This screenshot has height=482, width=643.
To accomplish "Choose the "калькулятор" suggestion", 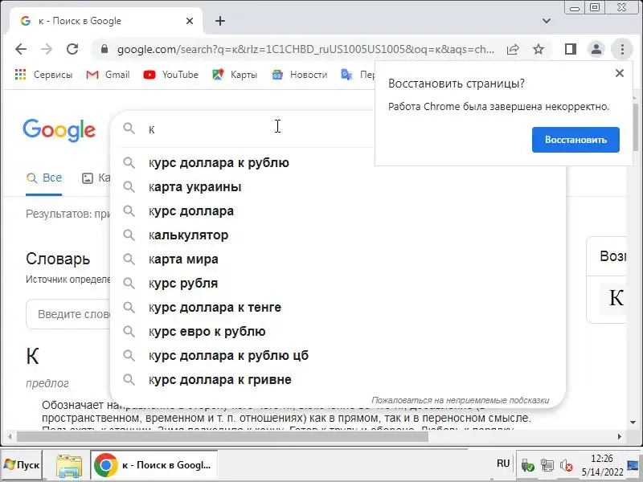I will pos(188,235).
